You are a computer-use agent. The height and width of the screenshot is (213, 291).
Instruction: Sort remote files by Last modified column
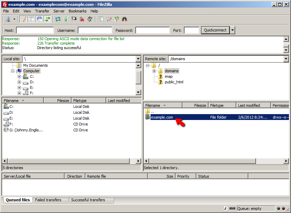pos(253,105)
